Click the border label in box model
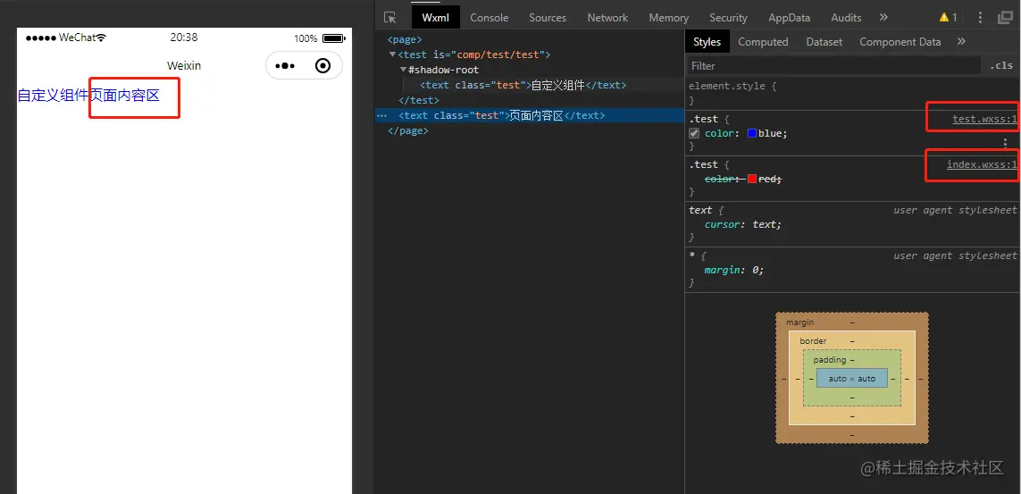 click(x=813, y=341)
